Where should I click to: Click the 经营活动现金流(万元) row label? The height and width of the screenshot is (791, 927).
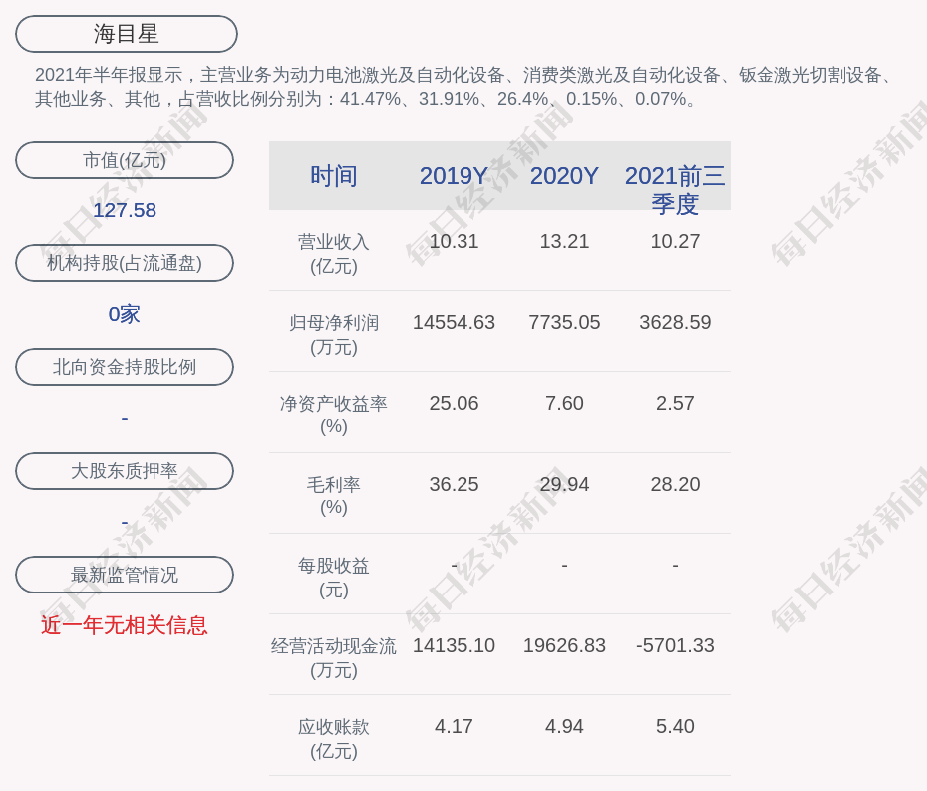(x=334, y=657)
